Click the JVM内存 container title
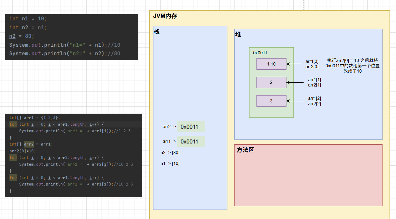Viewport: 396px width, 219px height. tap(165, 16)
